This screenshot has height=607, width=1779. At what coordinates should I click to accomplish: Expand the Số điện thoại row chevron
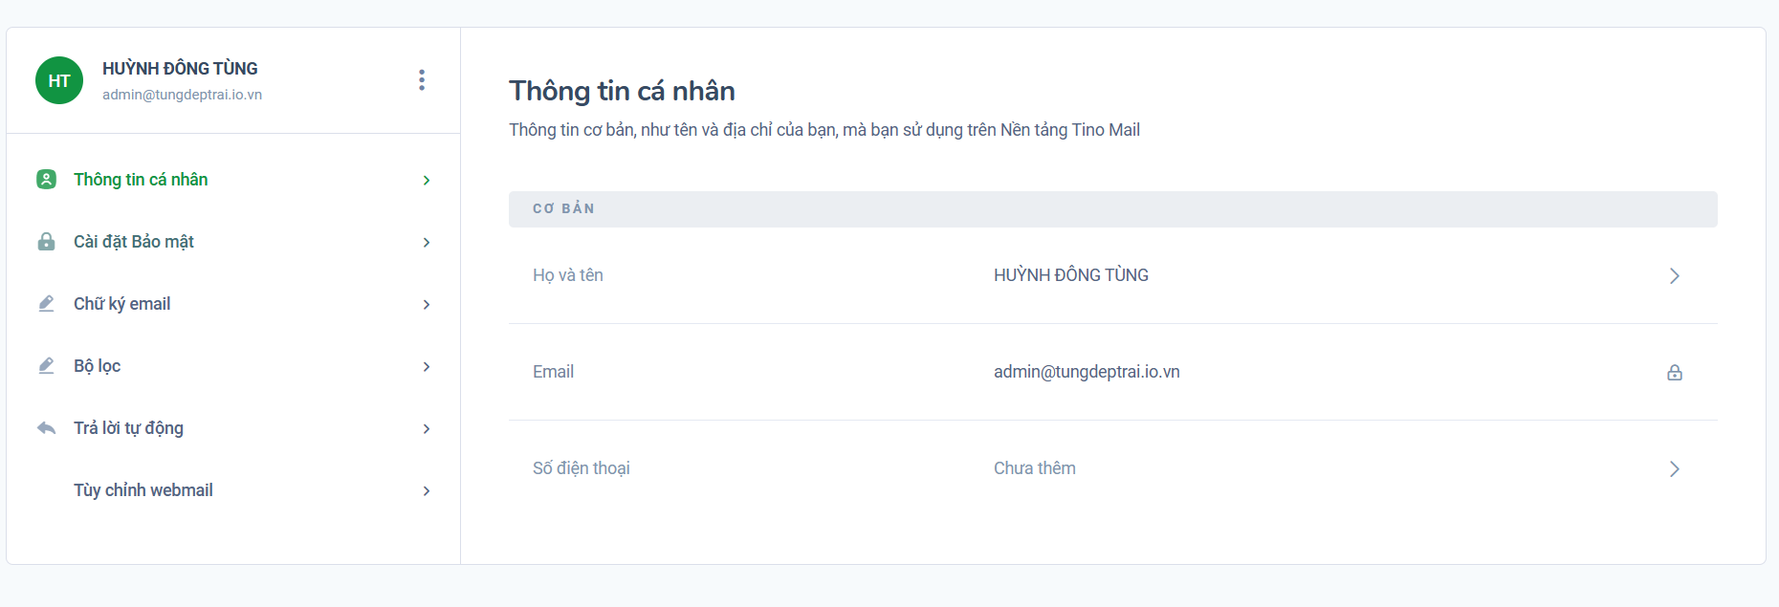click(x=1674, y=469)
